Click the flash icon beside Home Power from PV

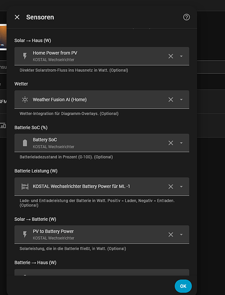pyautogui.click(x=25, y=56)
